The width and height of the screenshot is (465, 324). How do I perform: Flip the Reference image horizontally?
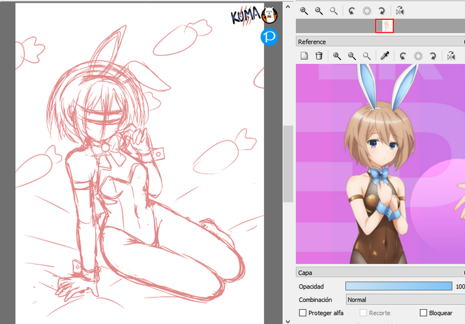coord(451,56)
